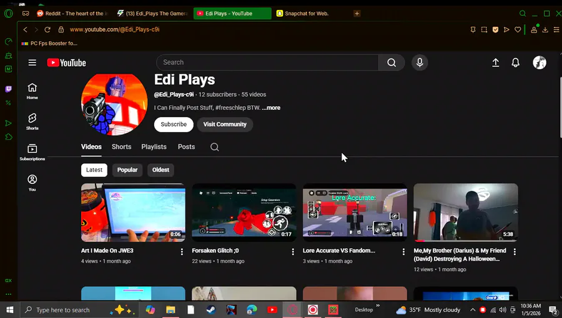Open browser search tabs magnifier

coord(523,14)
